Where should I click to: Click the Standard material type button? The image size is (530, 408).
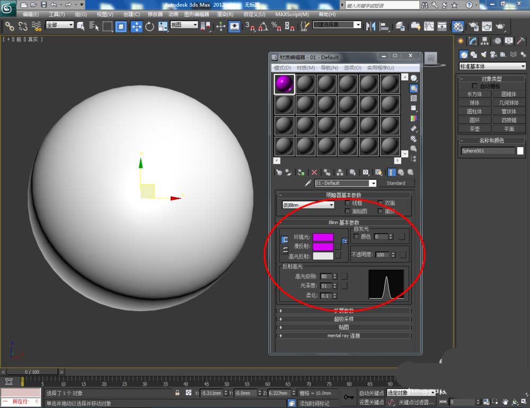395,183
